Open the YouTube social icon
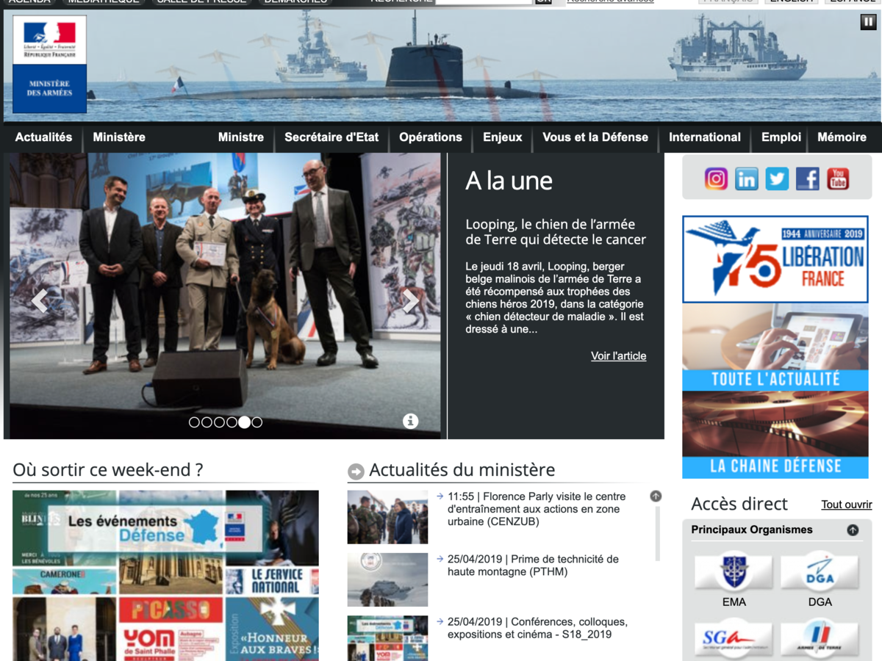 coord(838,178)
